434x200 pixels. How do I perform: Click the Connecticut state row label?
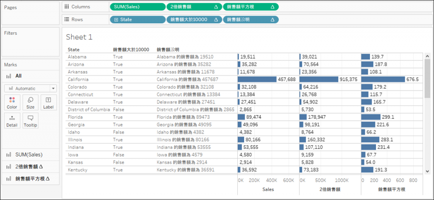[x=81, y=94]
